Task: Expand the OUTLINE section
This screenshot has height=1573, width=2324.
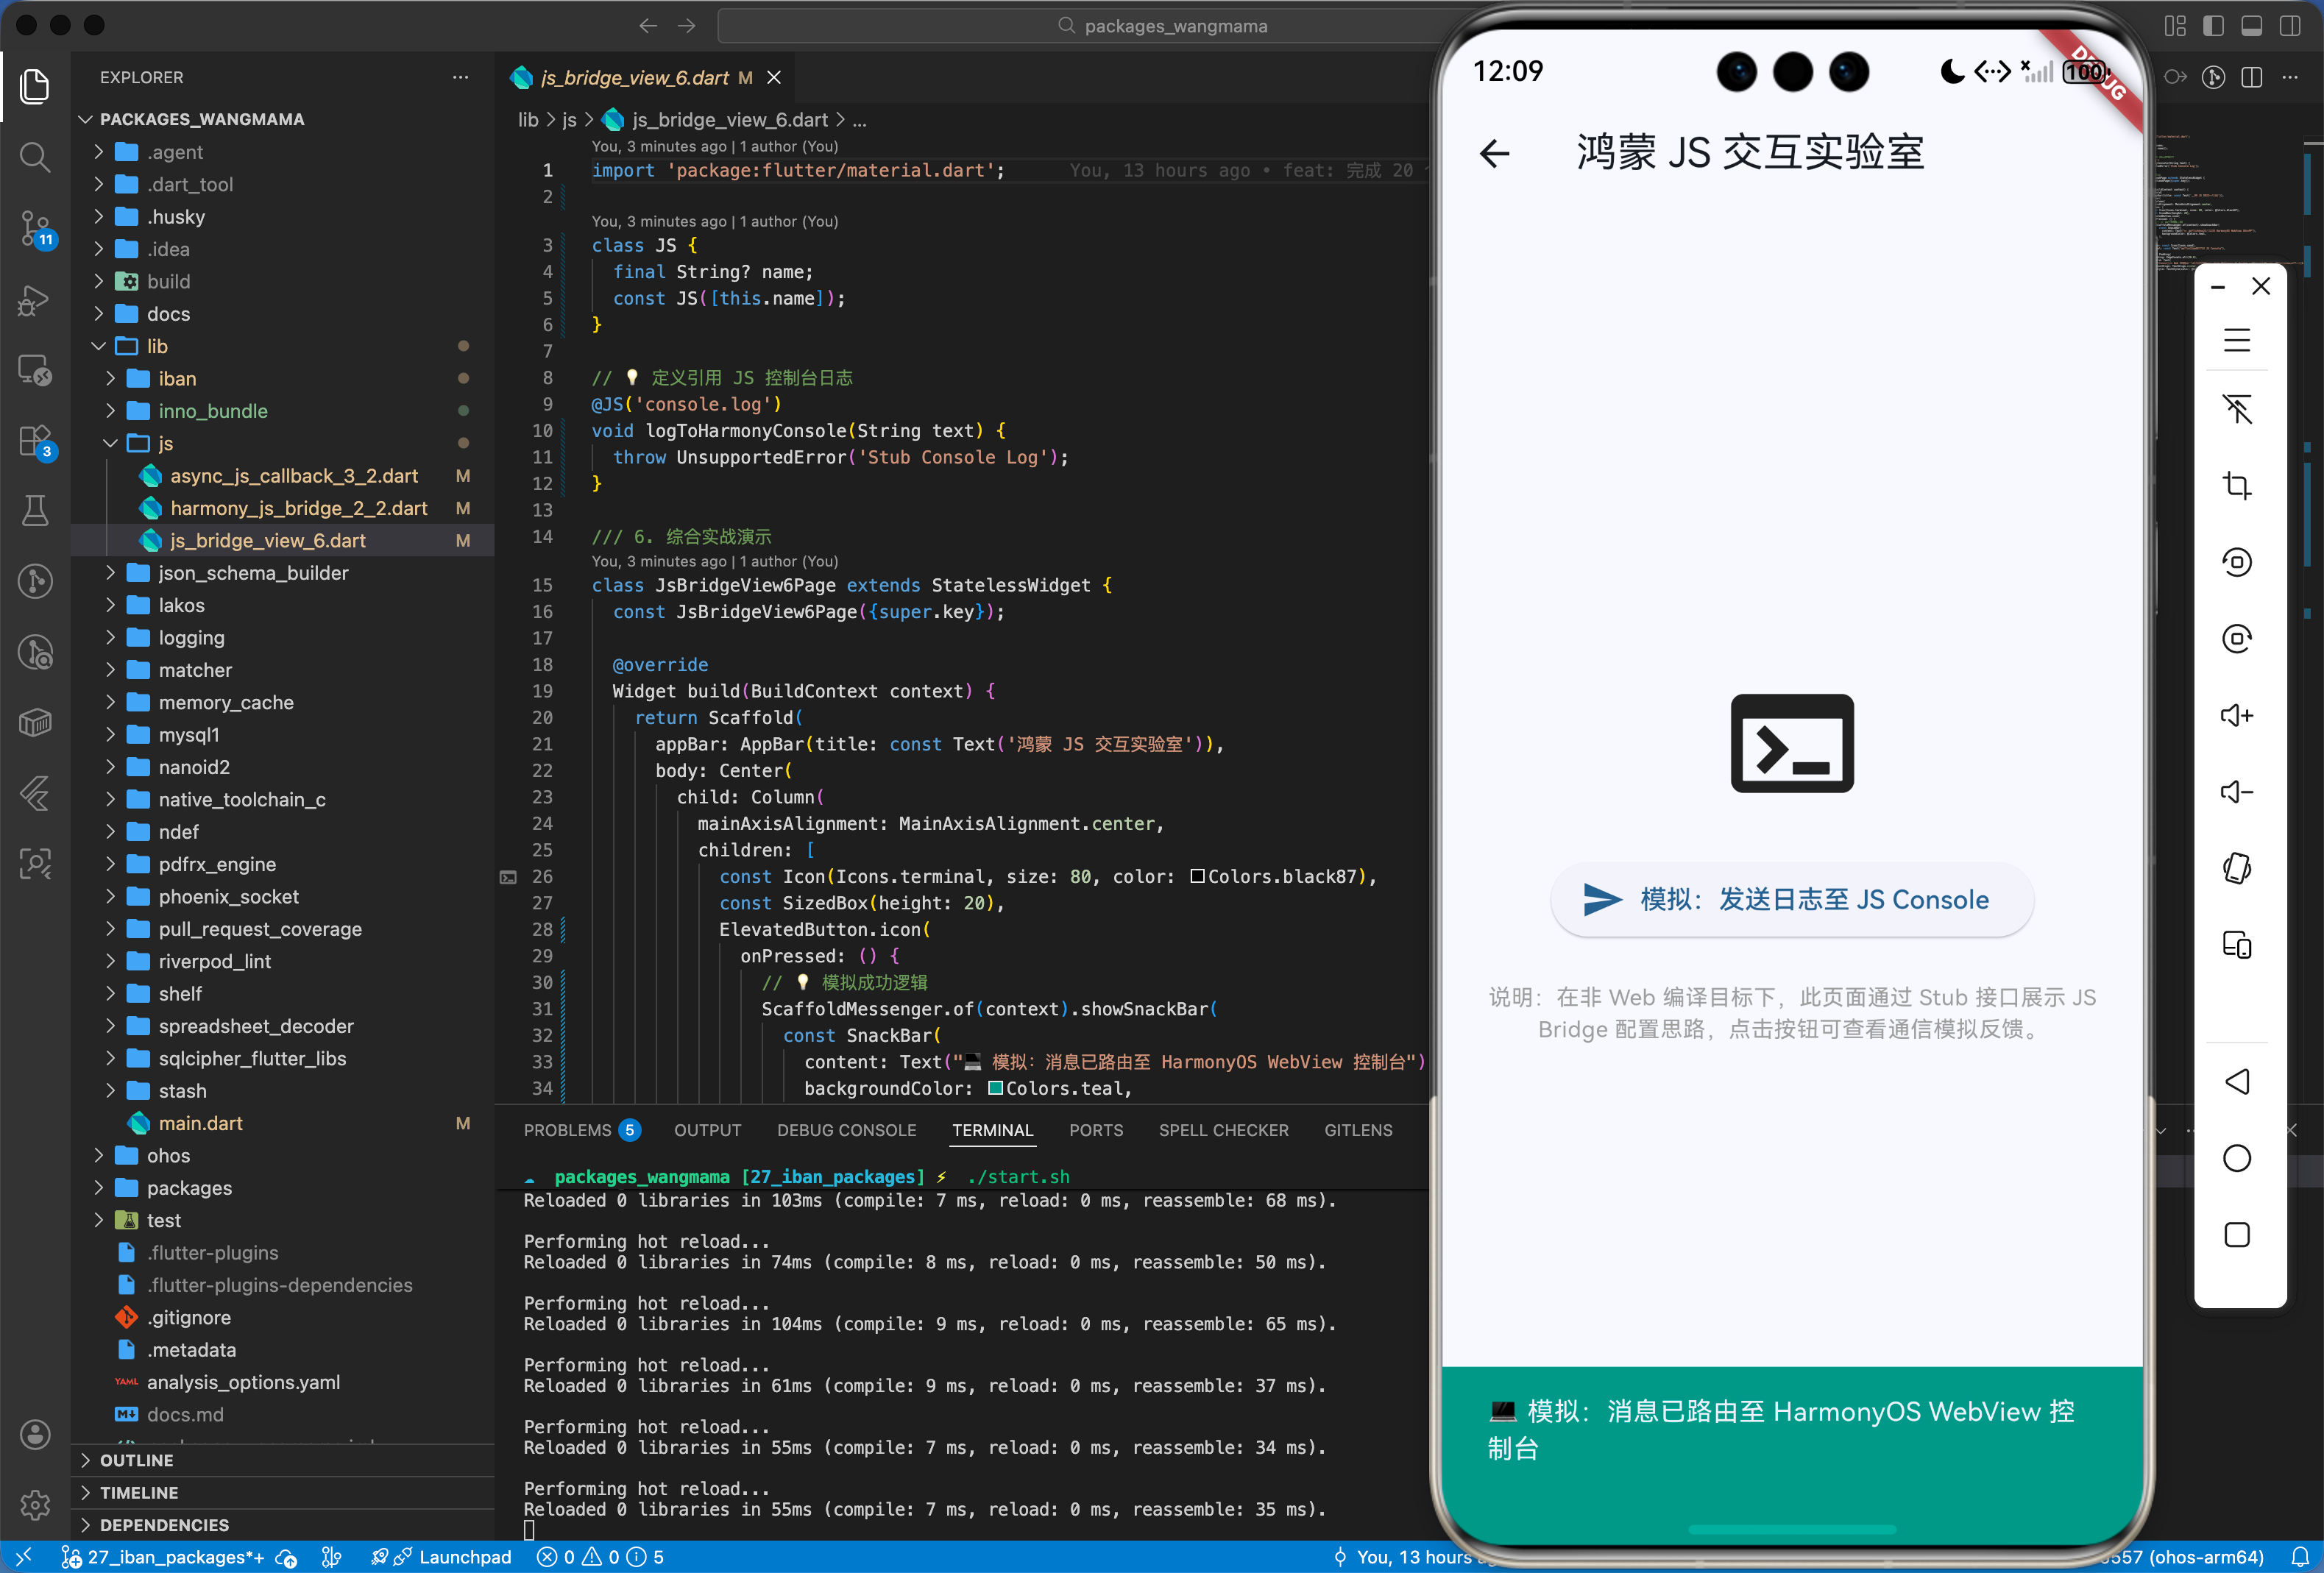Action: [x=136, y=1460]
